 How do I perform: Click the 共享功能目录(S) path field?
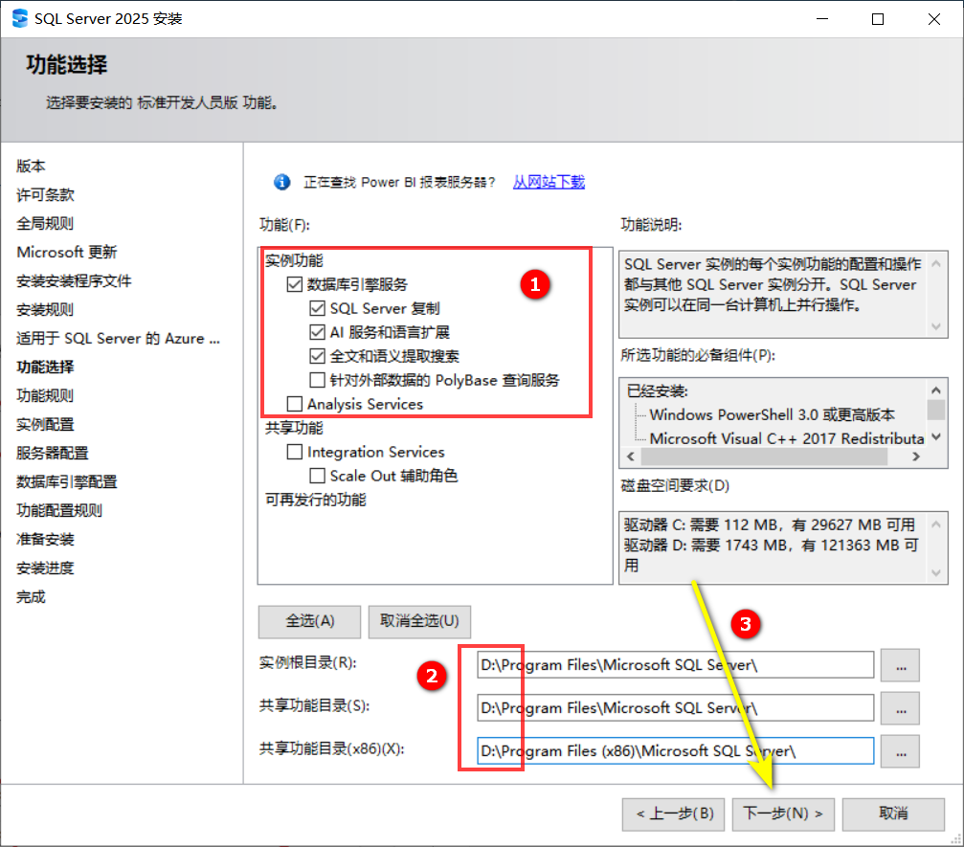click(675, 708)
